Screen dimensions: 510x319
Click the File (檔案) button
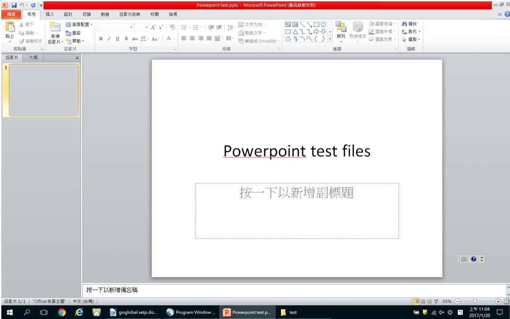coord(11,14)
